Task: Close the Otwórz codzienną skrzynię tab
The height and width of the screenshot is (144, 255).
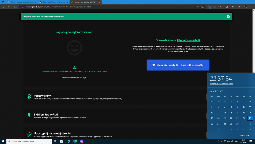Action: click(36, 2)
